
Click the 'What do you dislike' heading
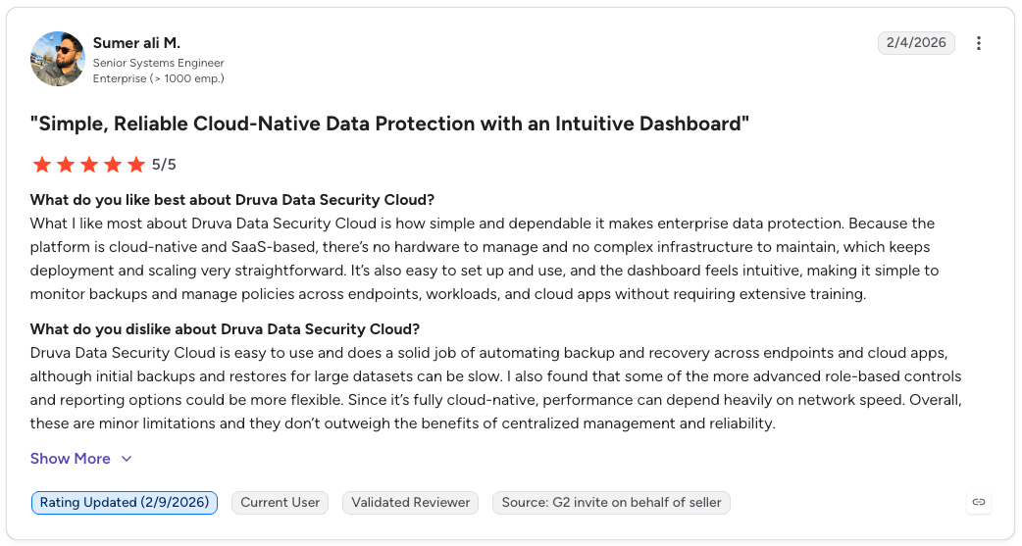[x=225, y=329]
